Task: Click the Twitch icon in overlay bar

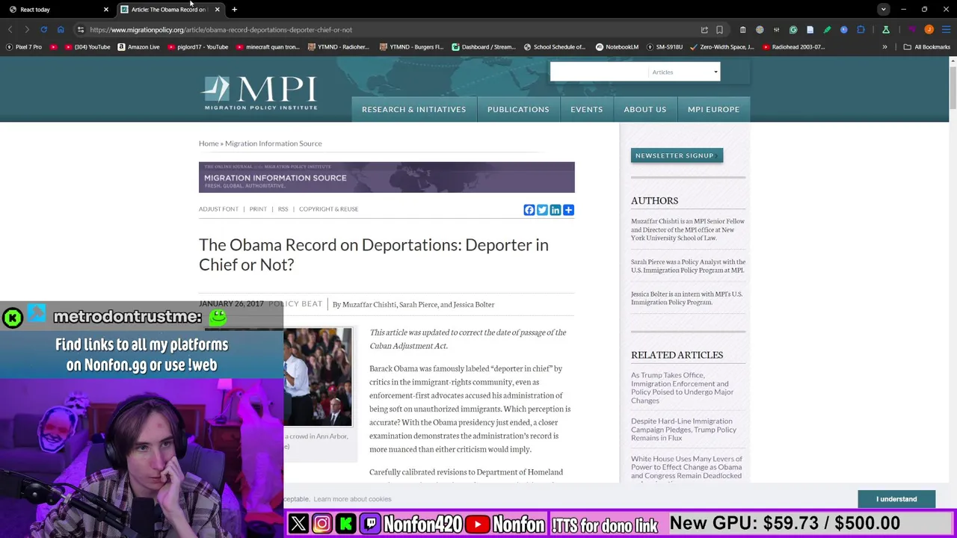Action: pos(370,524)
